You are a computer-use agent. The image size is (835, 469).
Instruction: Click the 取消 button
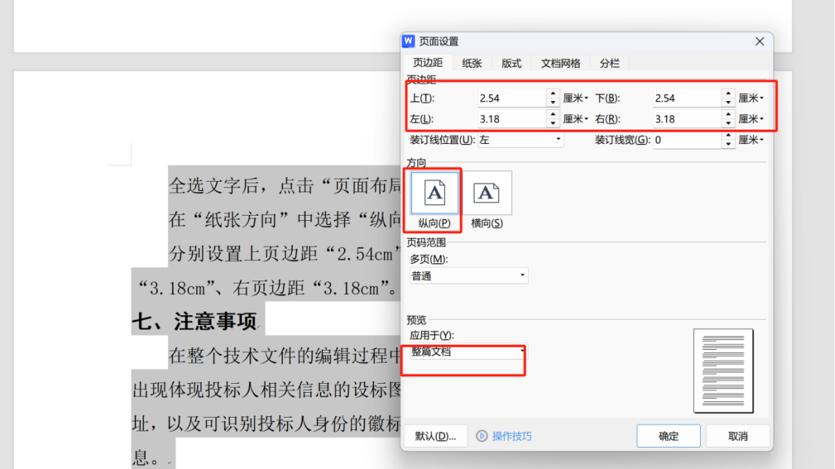coord(738,436)
